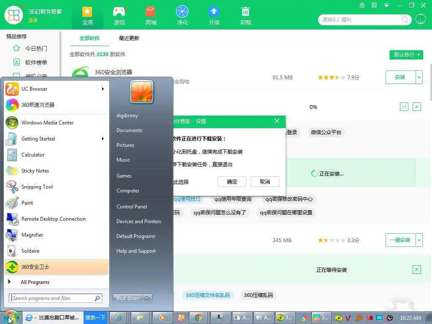Image resolution: width=432 pixels, height=324 pixels.
Task: Expand UC Browser submenu arrow
Action: pyautogui.click(x=103, y=89)
